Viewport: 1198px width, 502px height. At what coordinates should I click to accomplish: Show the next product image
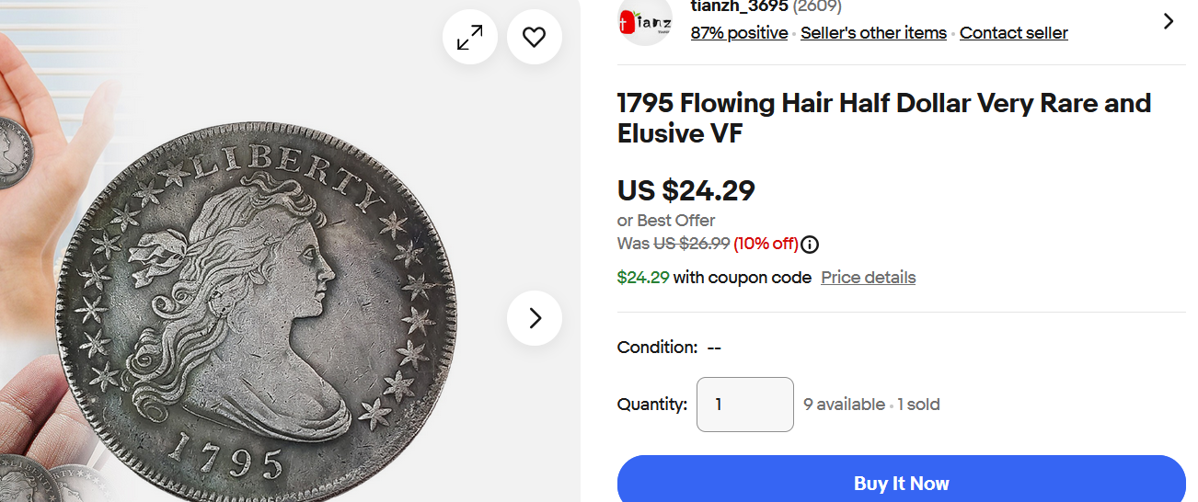[x=535, y=318]
